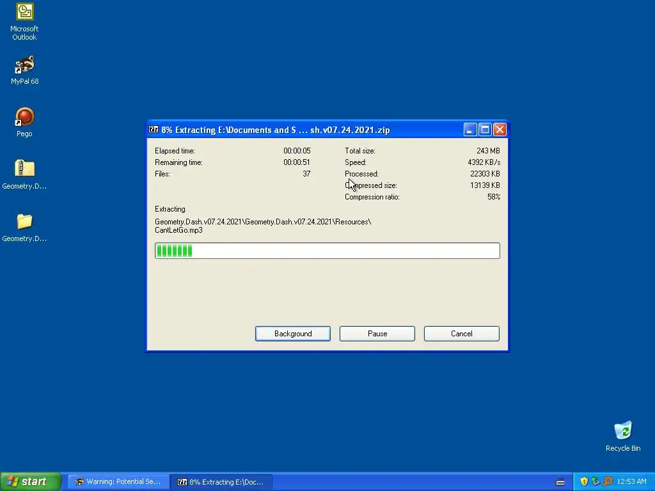Click the Files count value '37'
This screenshot has height=491, width=655.
pos(306,174)
